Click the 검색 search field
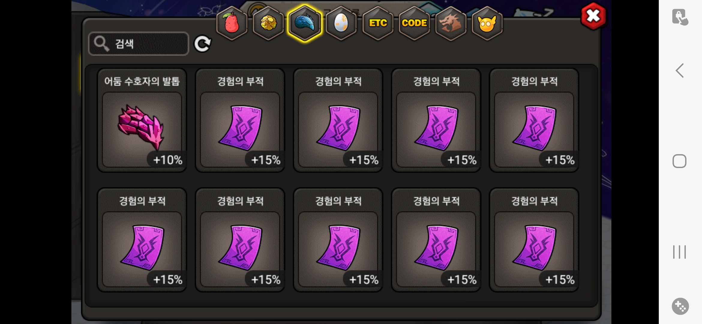This screenshot has height=324, width=702. pyautogui.click(x=139, y=44)
